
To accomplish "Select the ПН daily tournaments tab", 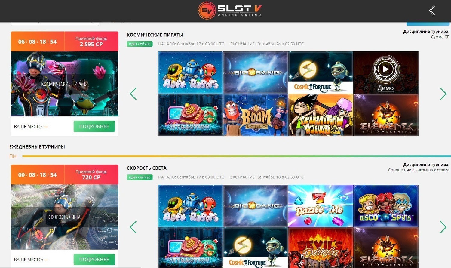I will coord(13,156).
